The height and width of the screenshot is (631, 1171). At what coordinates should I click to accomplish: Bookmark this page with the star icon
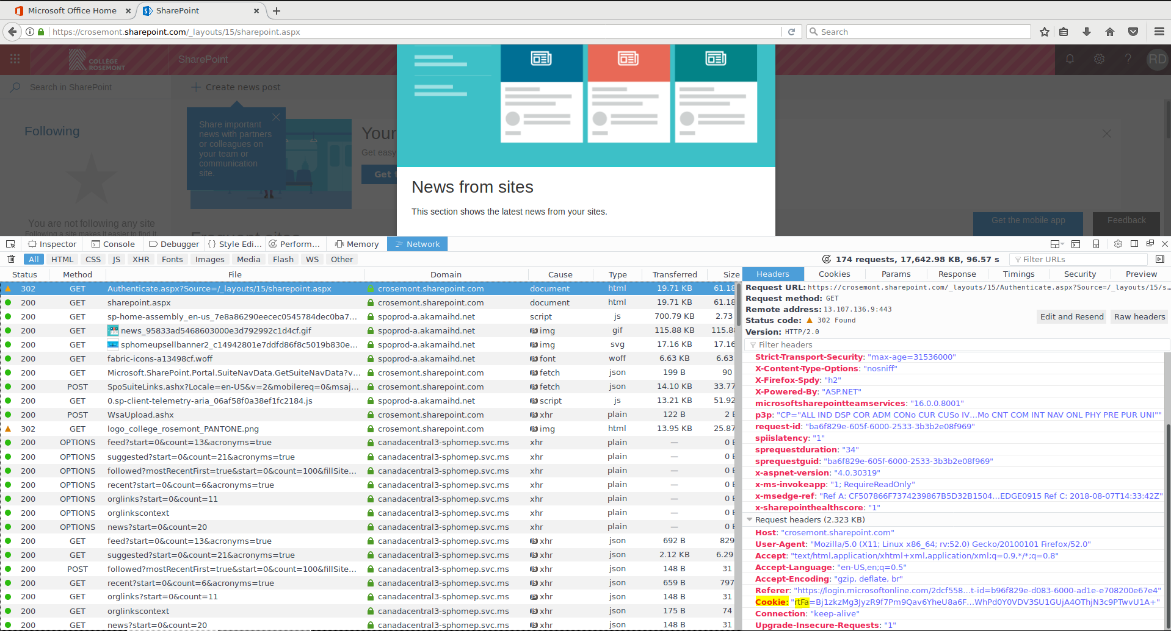[x=1045, y=32]
